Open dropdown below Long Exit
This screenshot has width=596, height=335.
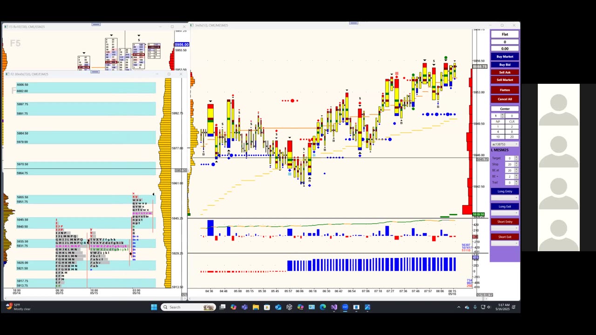(505, 213)
